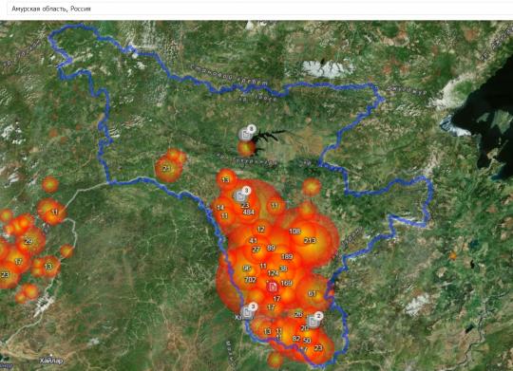This screenshot has height=371, width=513.
Task: Select the fire cluster labeled 50
Action: 307,341
